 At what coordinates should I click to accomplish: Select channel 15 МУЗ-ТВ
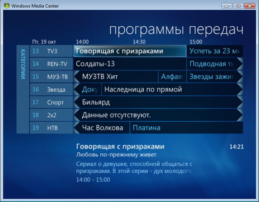tap(51, 77)
